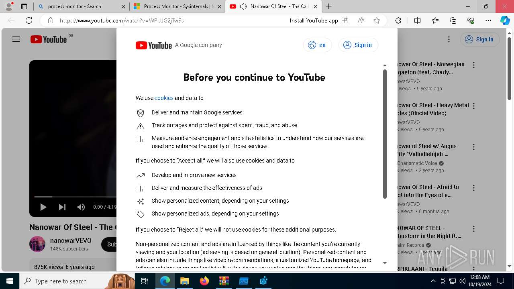Viewport: 514px width, 289px height.
Task: Open options for Afraid to Shoot video
Action: [474, 188]
